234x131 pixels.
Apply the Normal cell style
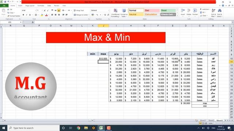[136, 11]
